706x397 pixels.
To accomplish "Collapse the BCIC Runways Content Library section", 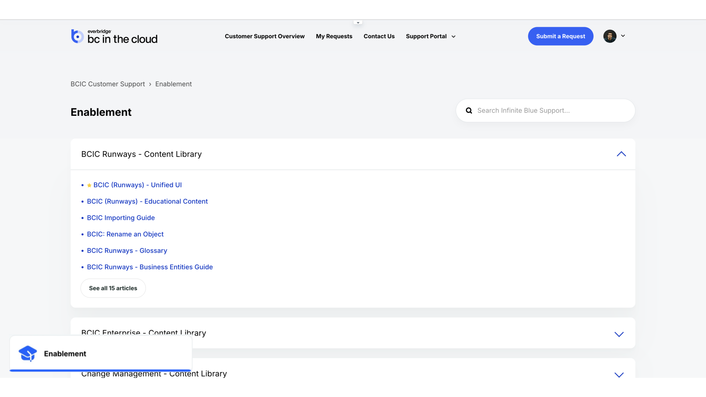I will [621, 154].
